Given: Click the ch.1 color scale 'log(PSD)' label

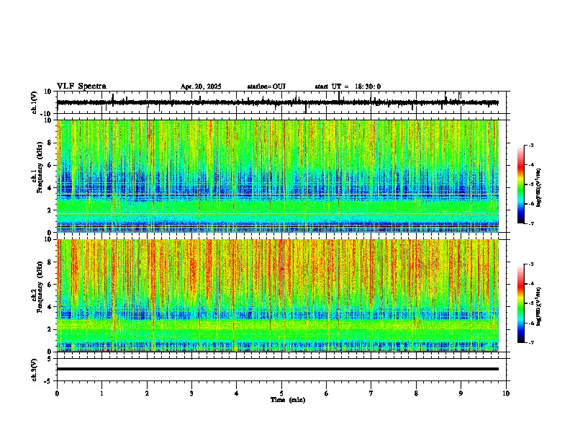Looking at the screenshot, I should (538, 188).
